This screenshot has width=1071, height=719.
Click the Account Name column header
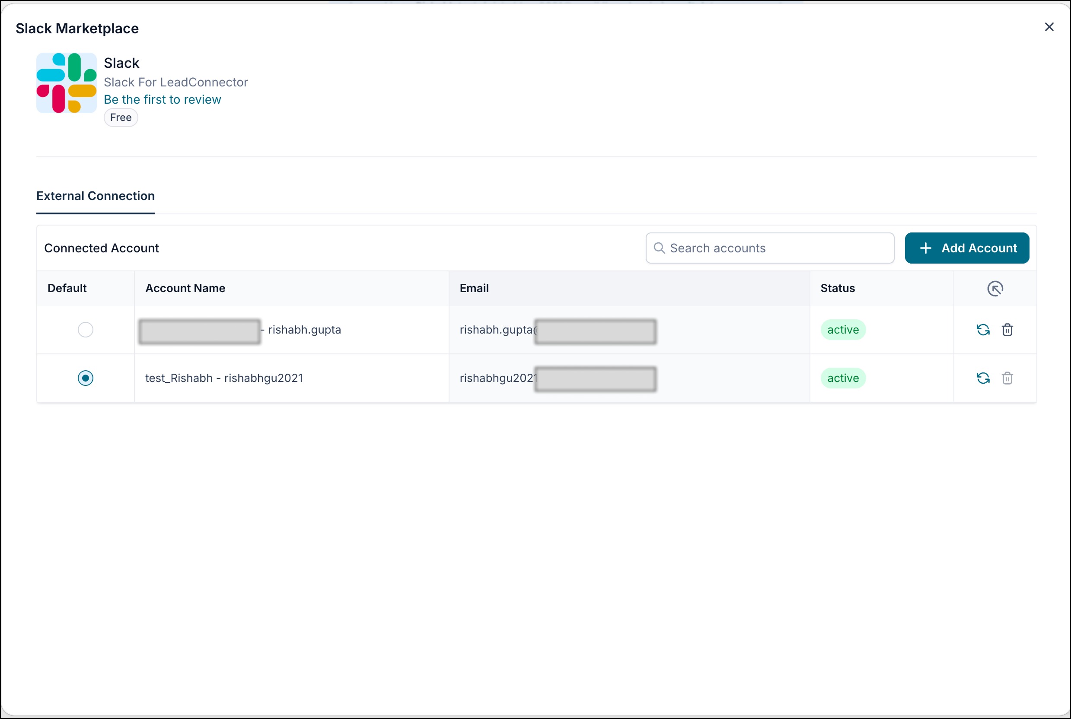tap(185, 288)
